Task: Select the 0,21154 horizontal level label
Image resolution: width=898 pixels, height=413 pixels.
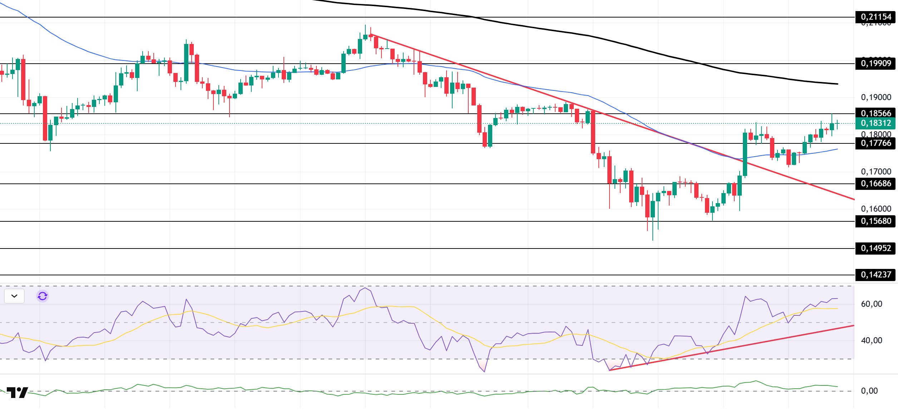Action: point(875,17)
